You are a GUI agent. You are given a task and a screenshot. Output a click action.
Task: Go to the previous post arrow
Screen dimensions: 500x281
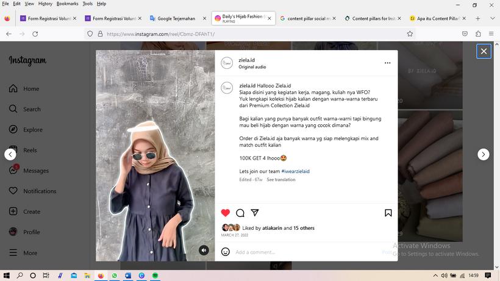tap(10, 154)
